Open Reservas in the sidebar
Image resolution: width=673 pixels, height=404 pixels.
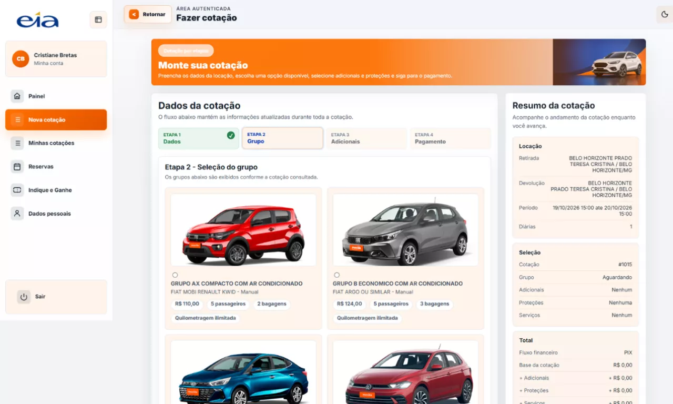[56, 167]
